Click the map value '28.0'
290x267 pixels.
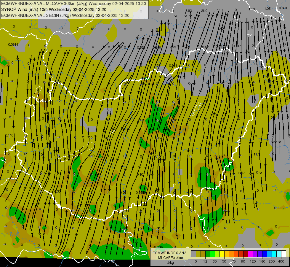[x=204, y=11]
